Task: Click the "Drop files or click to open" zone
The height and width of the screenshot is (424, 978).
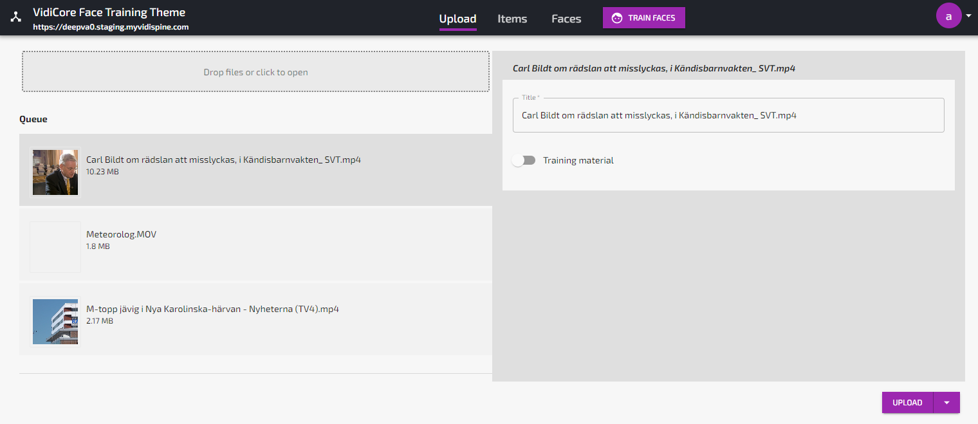Action: point(255,72)
